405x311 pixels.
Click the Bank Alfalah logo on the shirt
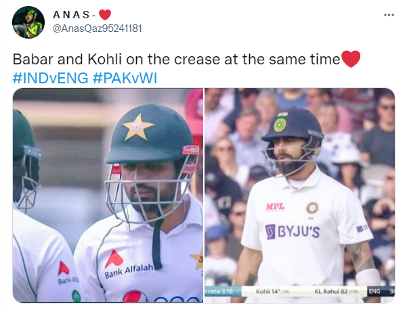tap(127, 264)
